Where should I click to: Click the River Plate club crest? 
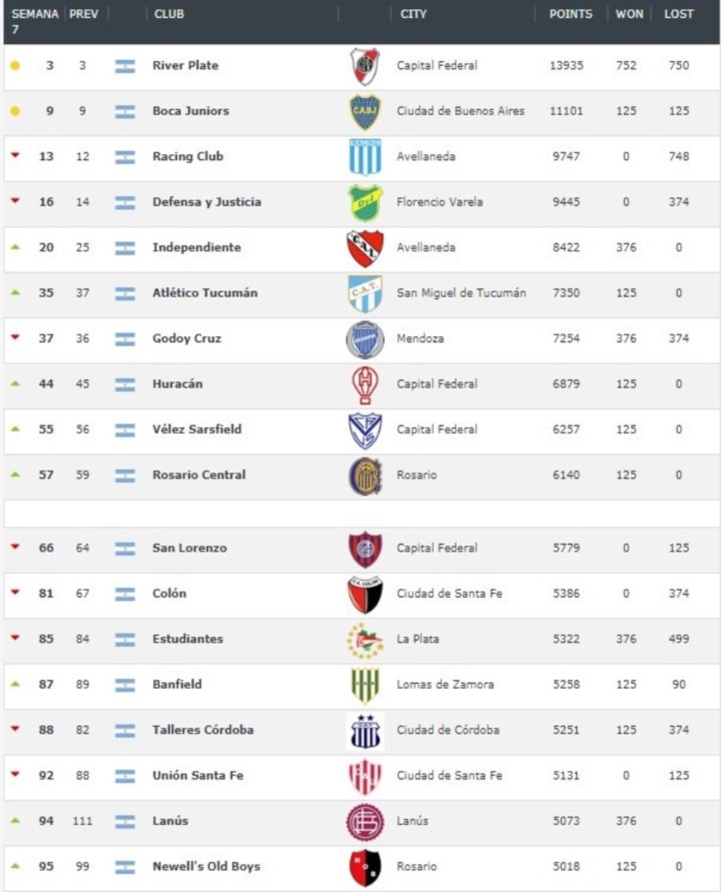click(x=365, y=66)
